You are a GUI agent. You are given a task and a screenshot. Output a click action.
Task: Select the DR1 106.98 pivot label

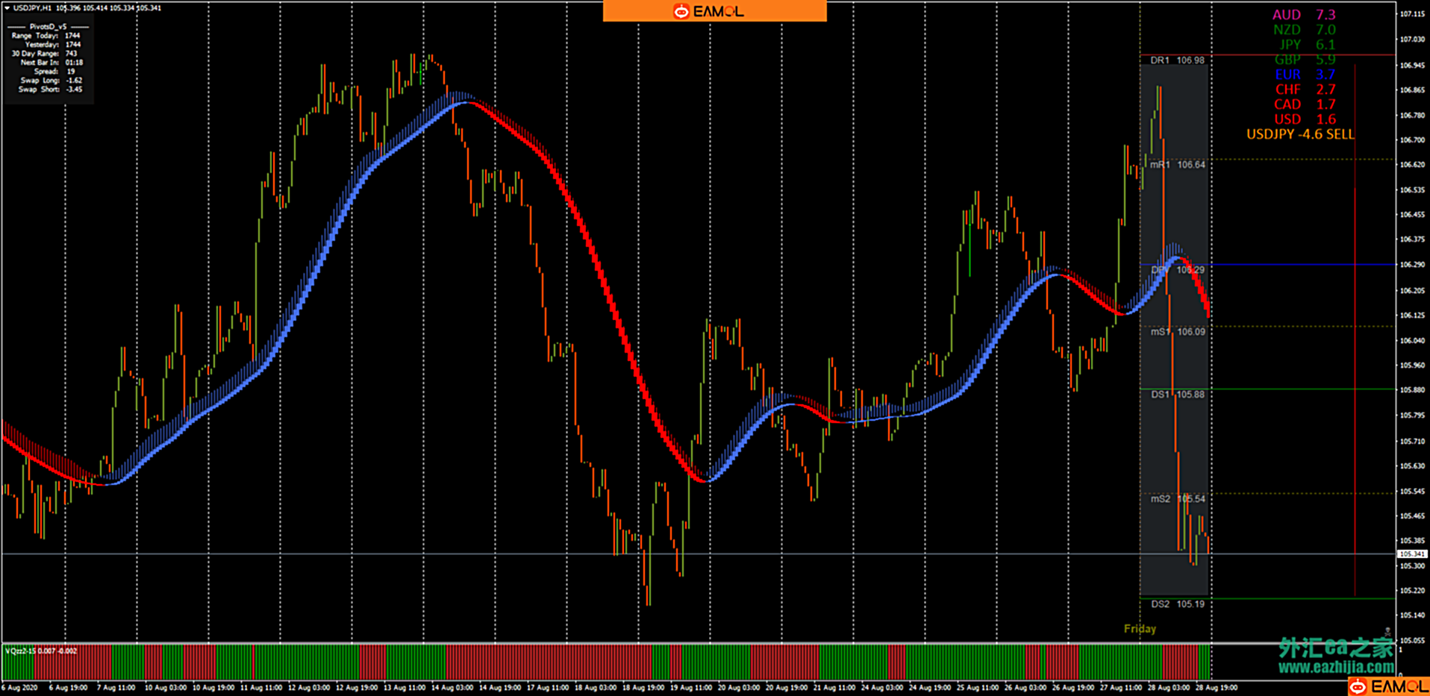[1177, 60]
